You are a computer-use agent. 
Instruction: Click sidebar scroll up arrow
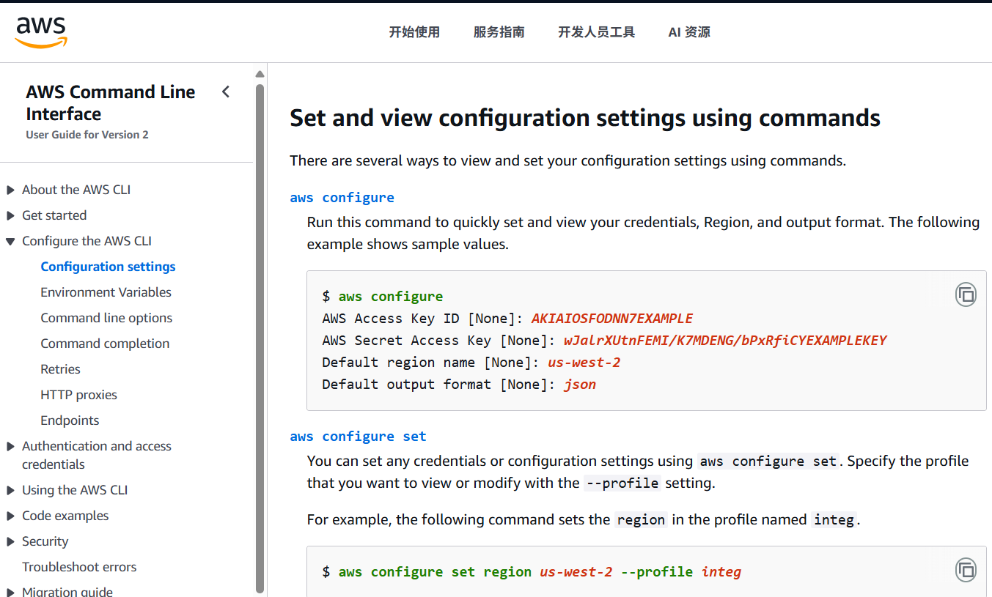(x=260, y=74)
